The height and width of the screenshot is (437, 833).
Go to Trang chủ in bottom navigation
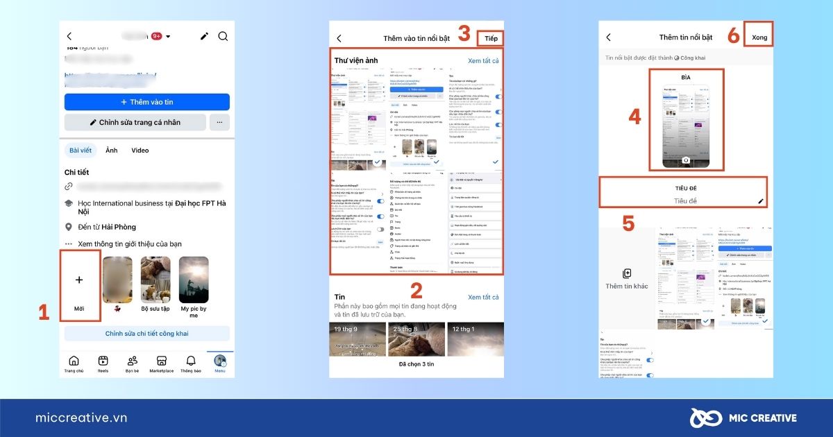74,364
